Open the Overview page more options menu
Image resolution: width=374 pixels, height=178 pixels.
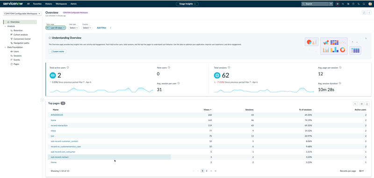[369, 13]
